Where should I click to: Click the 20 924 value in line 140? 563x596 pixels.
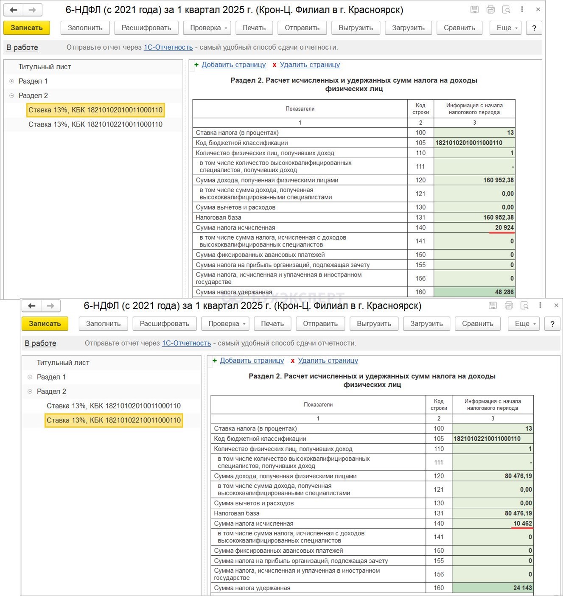pyautogui.click(x=504, y=228)
